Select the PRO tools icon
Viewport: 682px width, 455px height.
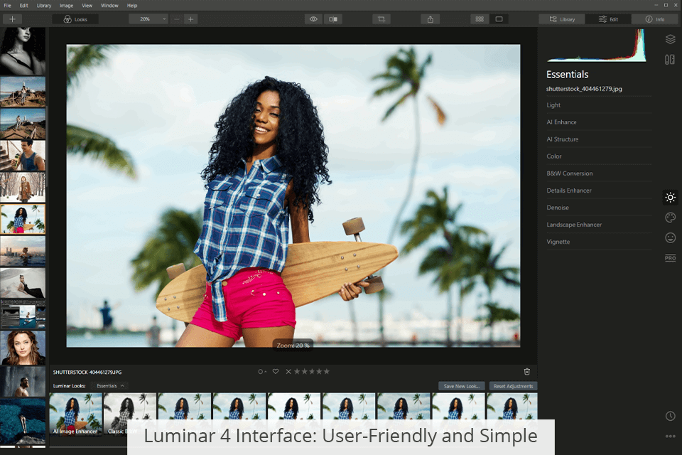[670, 258]
